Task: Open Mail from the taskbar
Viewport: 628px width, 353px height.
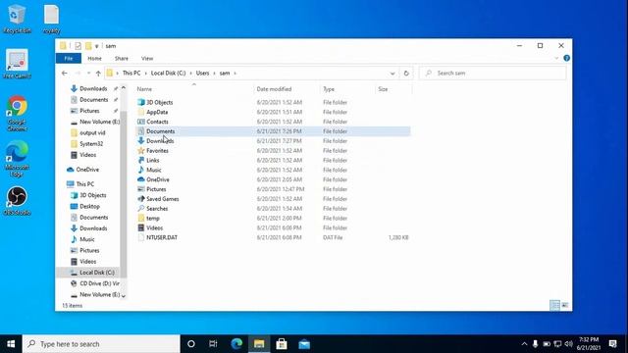Action: 304,344
